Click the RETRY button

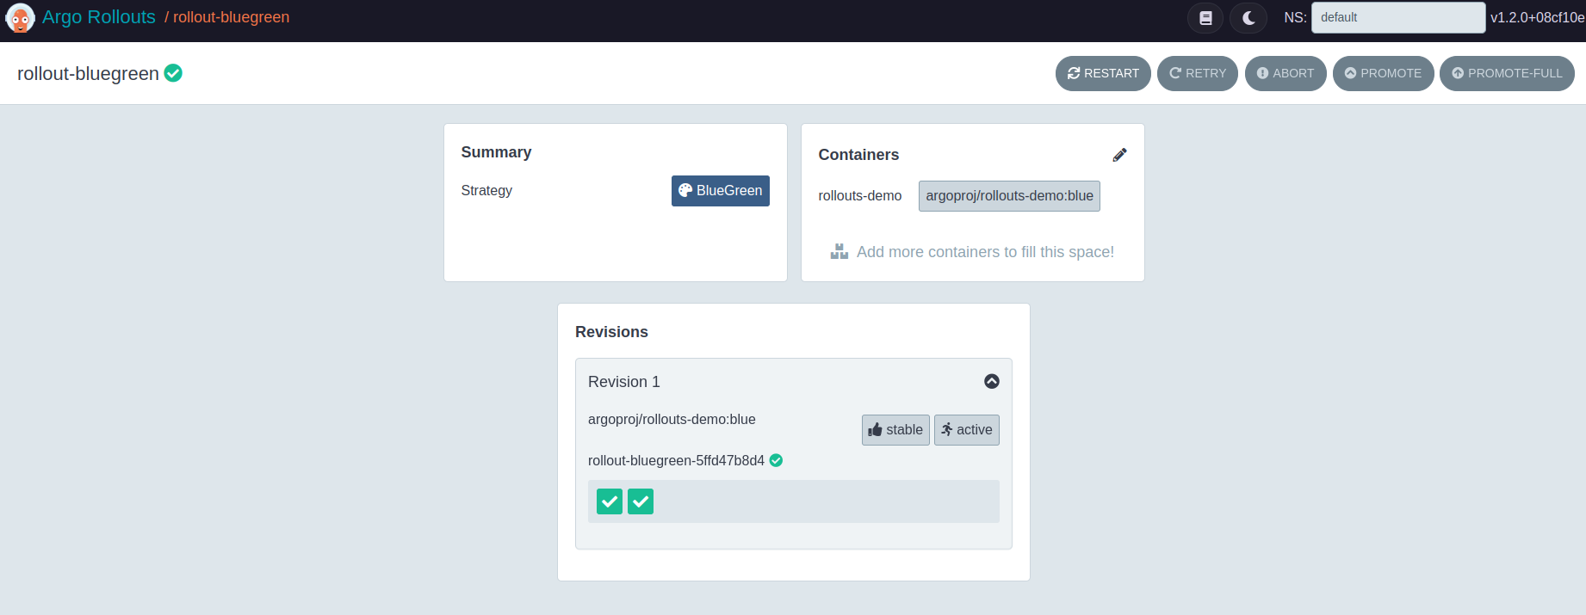[x=1198, y=73]
